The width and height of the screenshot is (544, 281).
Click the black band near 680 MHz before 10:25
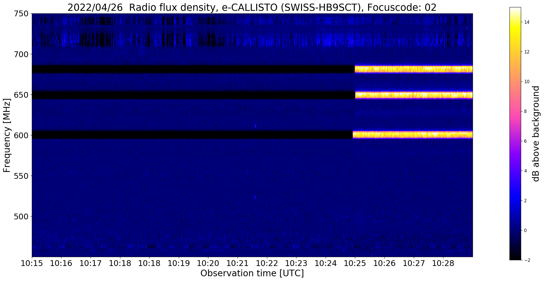pyautogui.click(x=194, y=69)
